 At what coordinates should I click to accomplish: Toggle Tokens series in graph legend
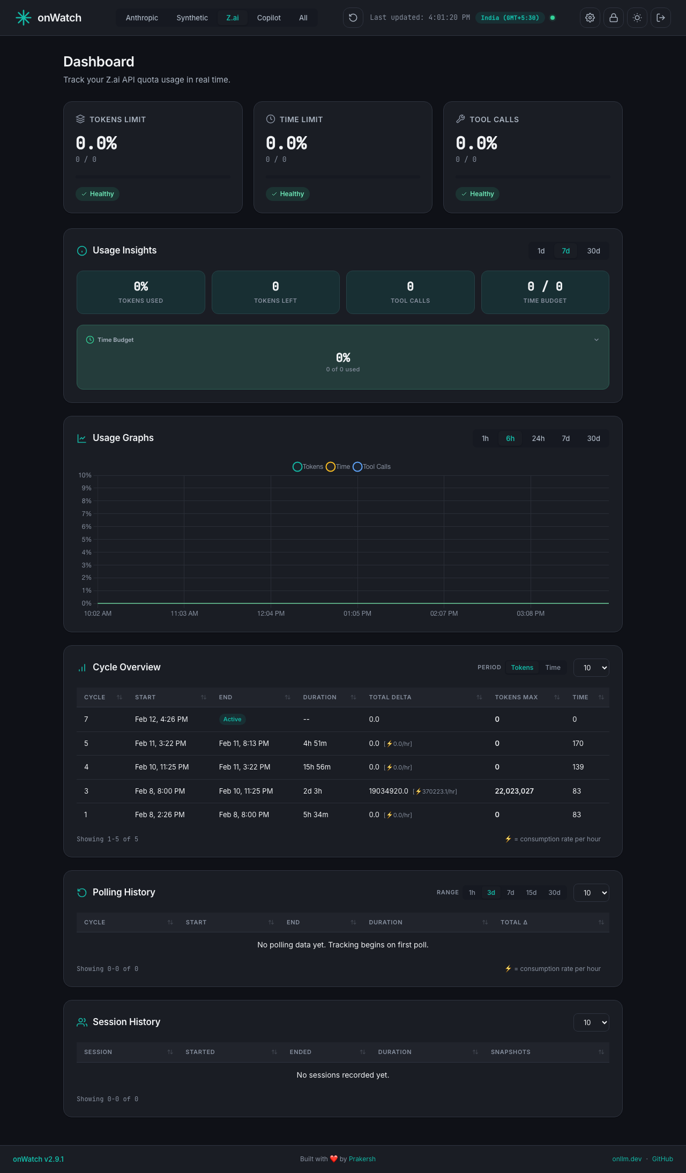tap(308, 467)
